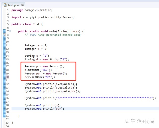Click the blue change bar in gutter

click(x=4, y=73)
